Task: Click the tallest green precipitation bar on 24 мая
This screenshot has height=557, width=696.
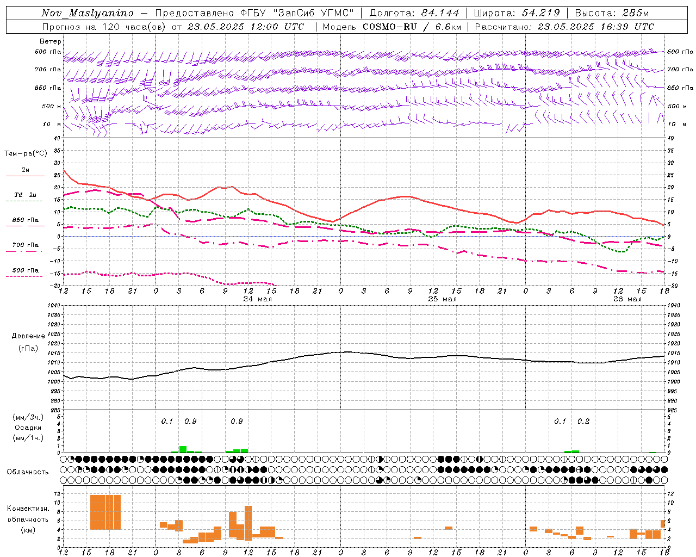Action: [183, 449]
